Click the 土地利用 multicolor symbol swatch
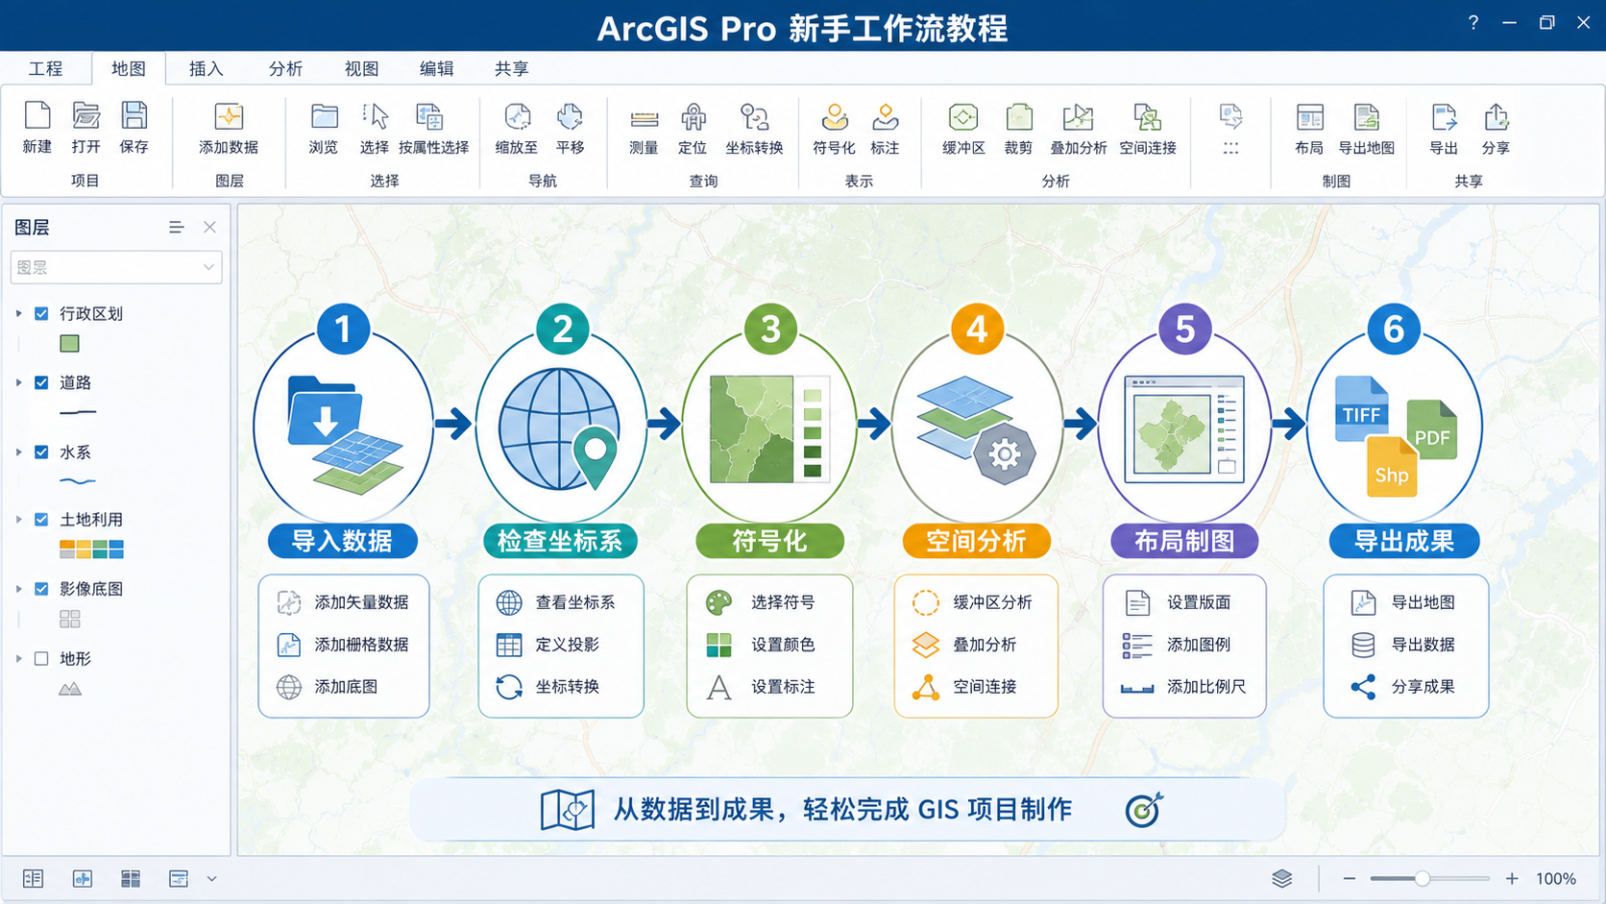This screenshot has height=904, width=1606. pos(91,550)
